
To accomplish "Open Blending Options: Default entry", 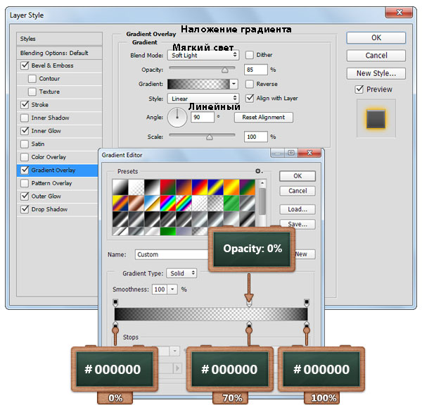I will (x=60, y=53).
